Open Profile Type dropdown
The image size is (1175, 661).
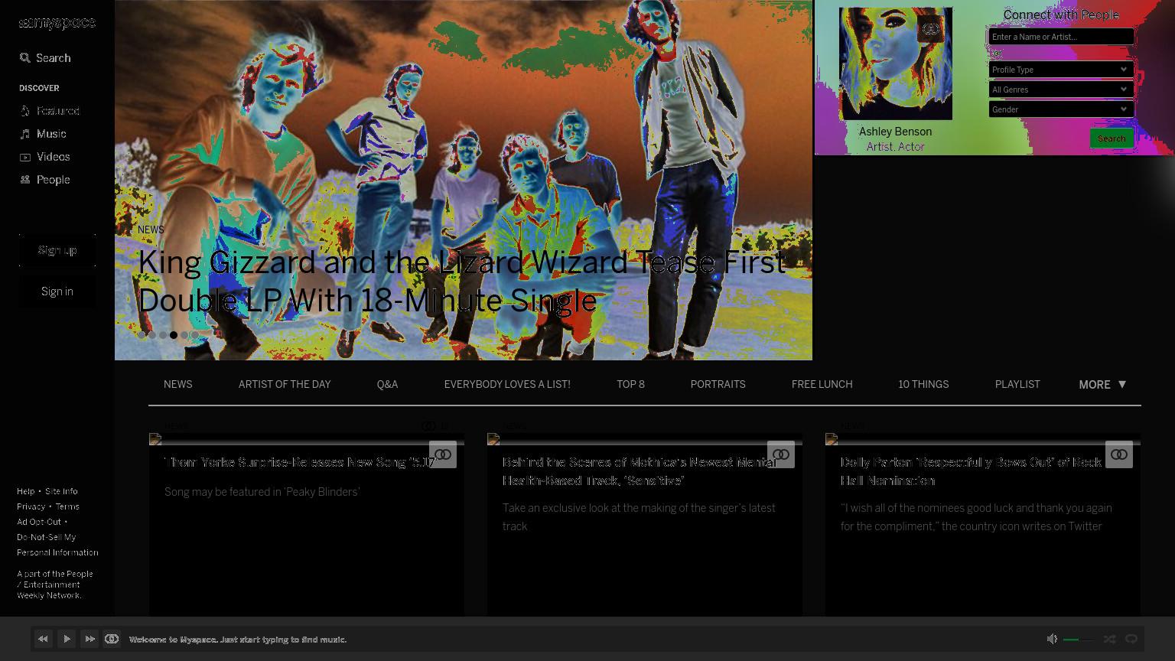[1061, 70]
